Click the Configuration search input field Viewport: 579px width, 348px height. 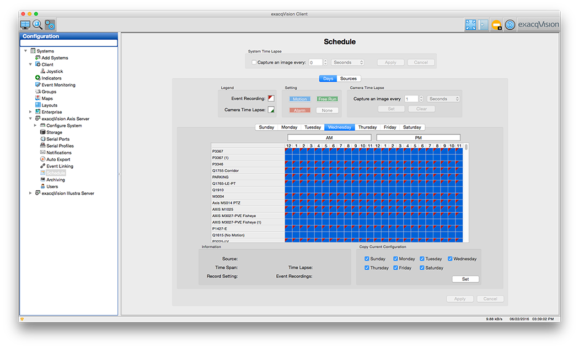coord(69,43)
